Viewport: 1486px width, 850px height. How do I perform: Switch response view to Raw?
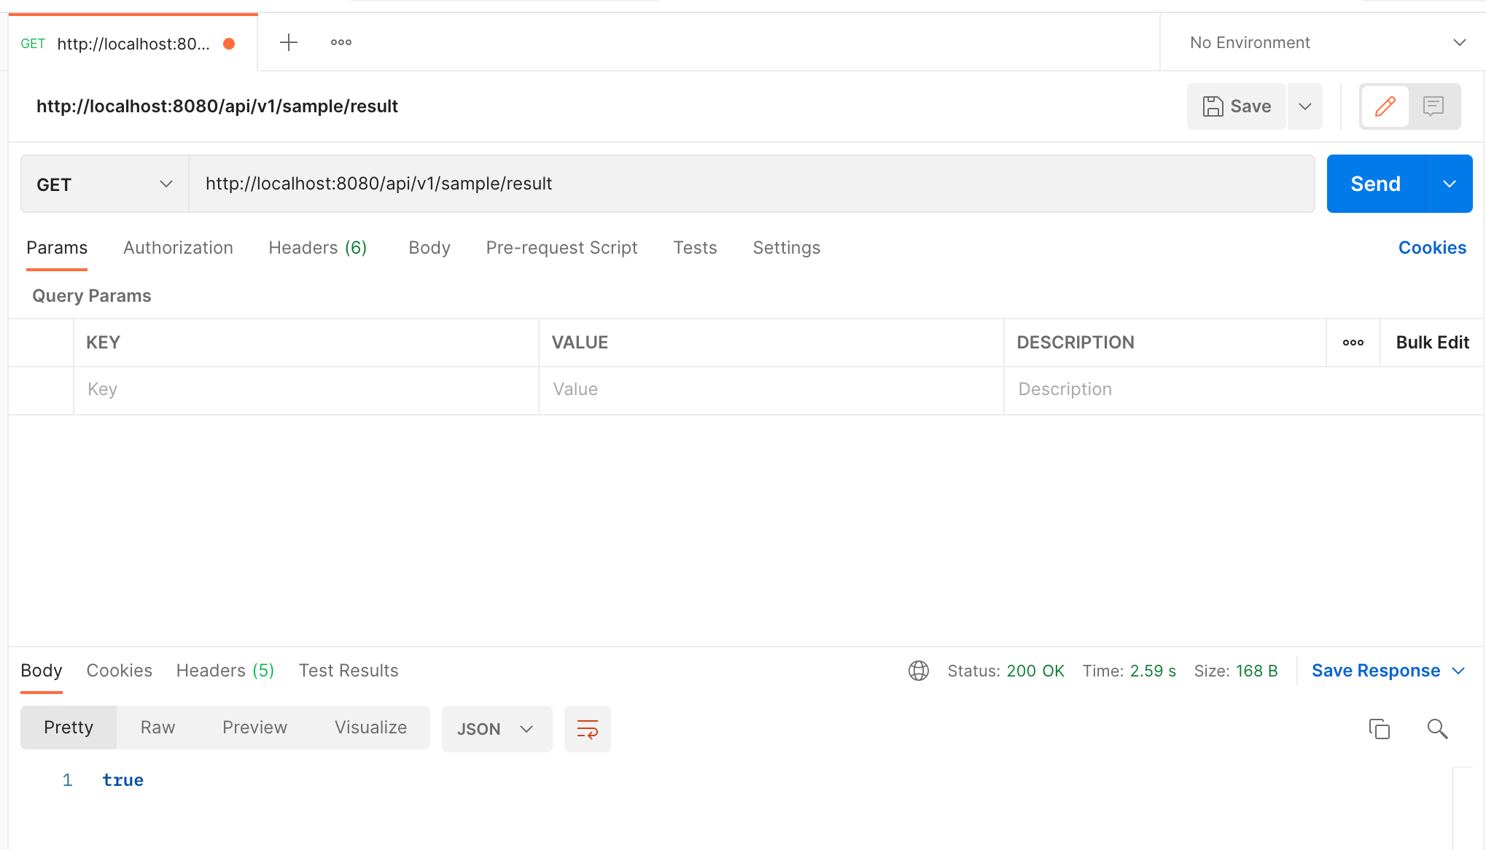(x=157, y=727)
